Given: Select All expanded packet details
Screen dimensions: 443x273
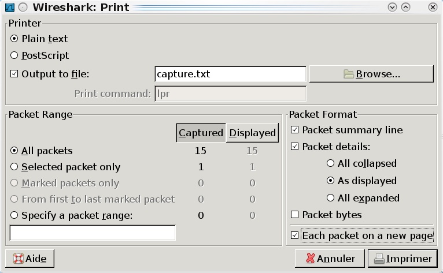Looking at the screenshot, I should point(363,198).
